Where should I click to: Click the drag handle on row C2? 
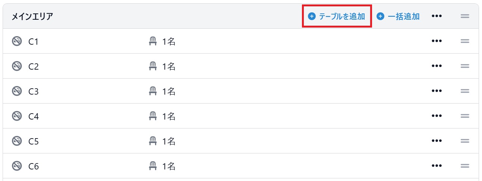(x=464, y=66)
